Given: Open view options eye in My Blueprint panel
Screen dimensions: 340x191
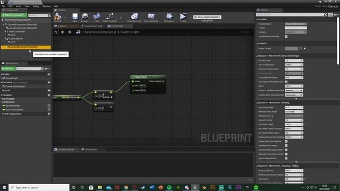Looking at the screenshot, I should pos(47,68).
